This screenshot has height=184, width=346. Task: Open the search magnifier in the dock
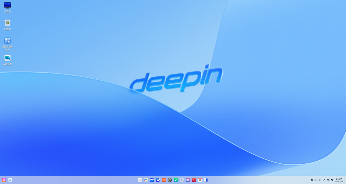[x=10, y=180]
